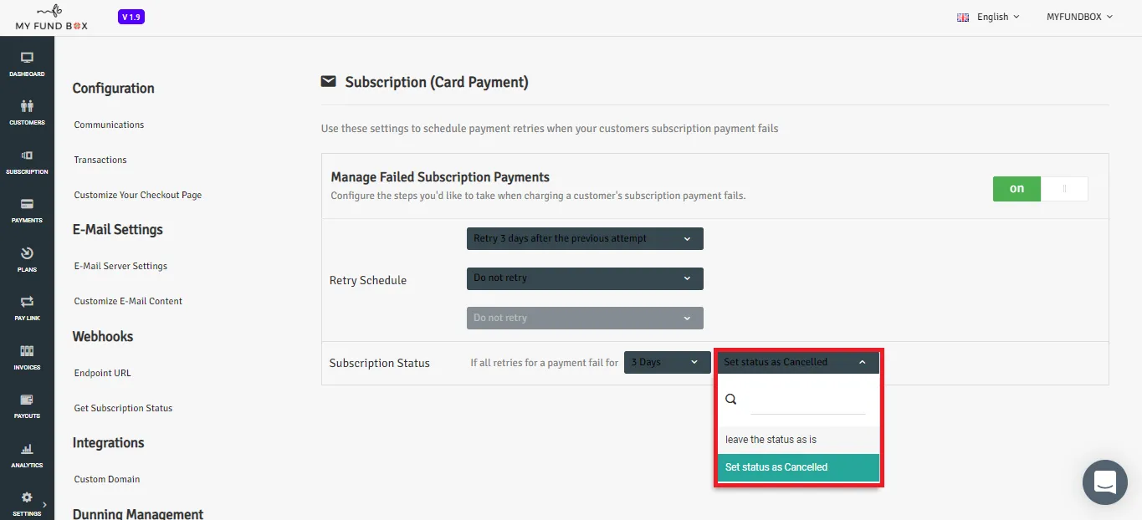Click the envelope icon beside Subscription heading
This screenshot has width=1142, height=520.
pyautogui.click(x=329, y=81)
